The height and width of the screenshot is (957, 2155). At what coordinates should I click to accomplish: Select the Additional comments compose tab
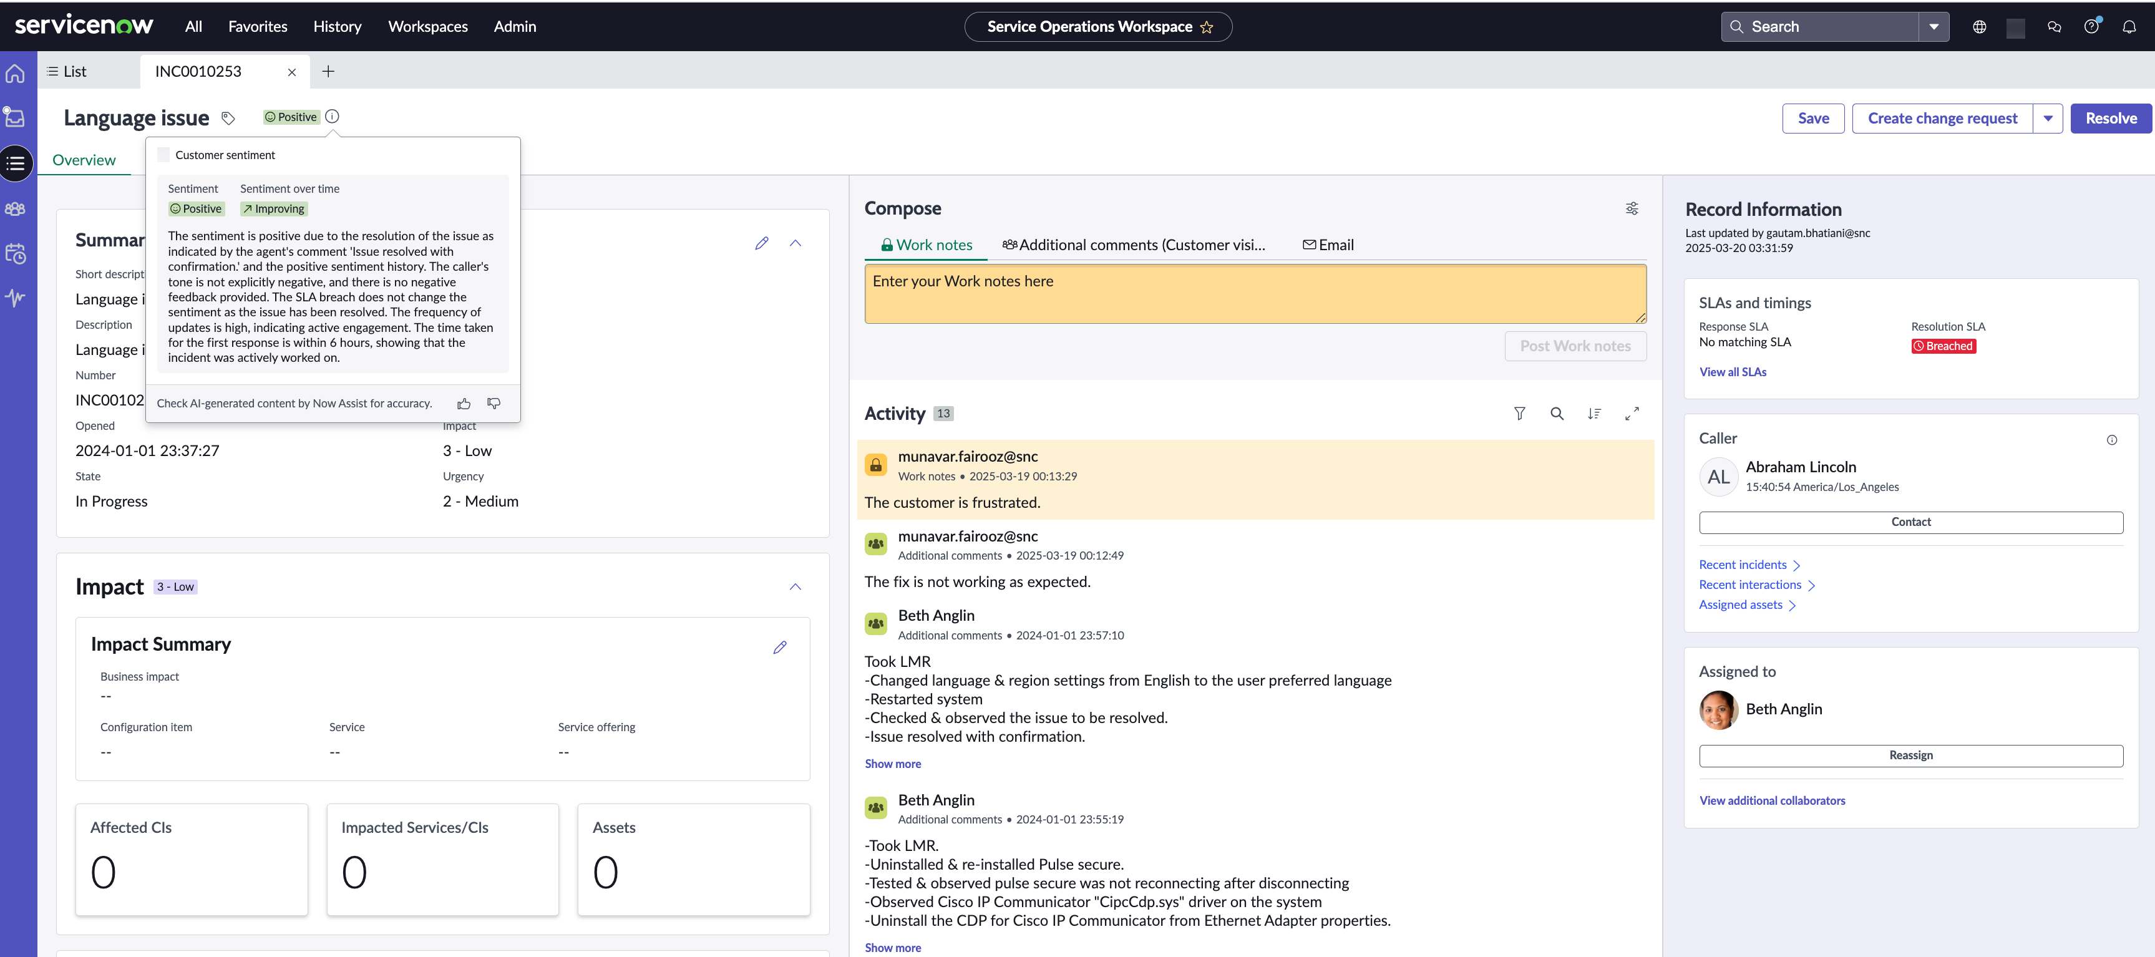click(x=1134, y=245)
